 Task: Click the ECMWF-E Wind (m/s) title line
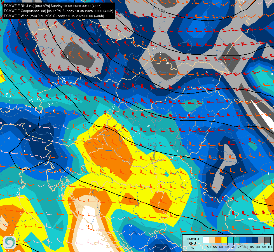coord(54,16)
